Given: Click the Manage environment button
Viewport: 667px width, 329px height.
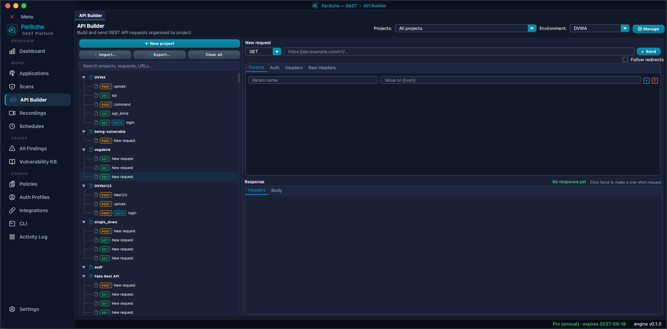Looking at the screenshot, I should click(x=648, y=29).
